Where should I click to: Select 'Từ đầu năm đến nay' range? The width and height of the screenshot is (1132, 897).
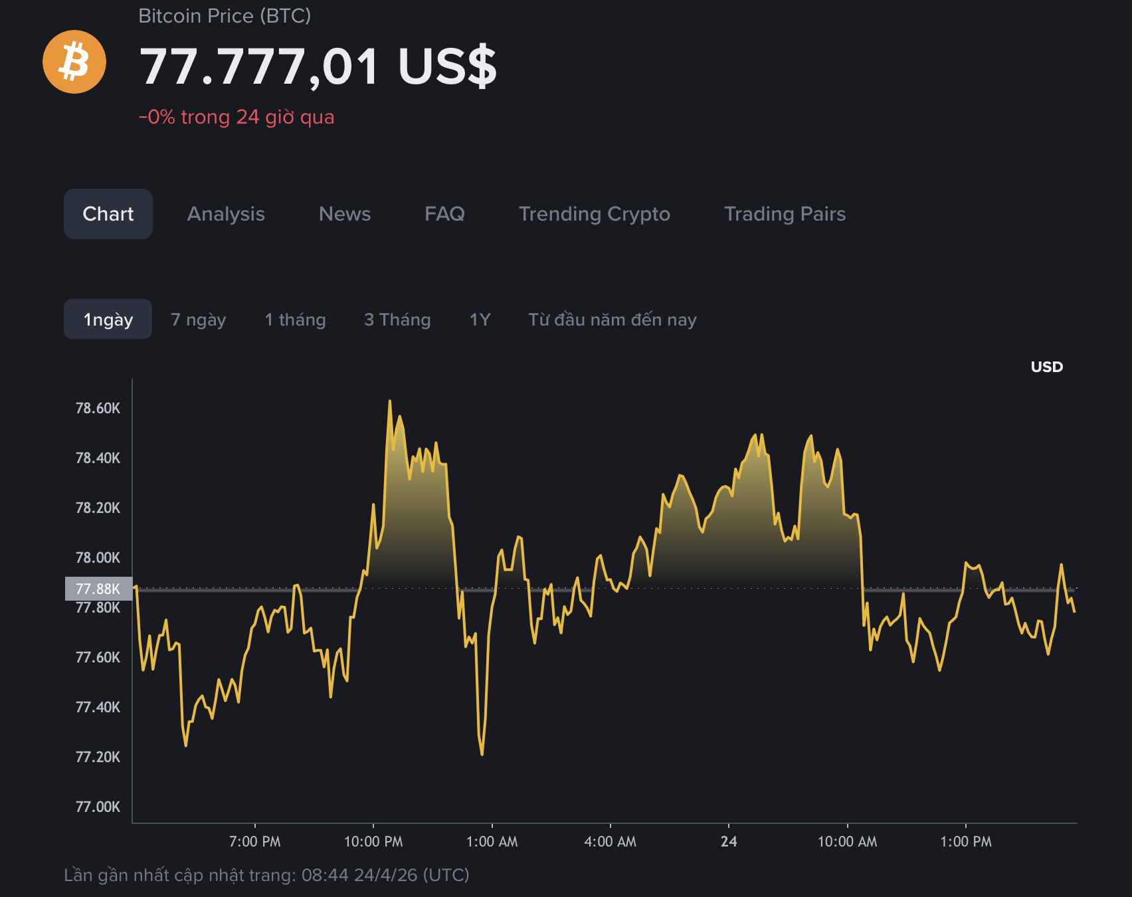click(613, 319)
